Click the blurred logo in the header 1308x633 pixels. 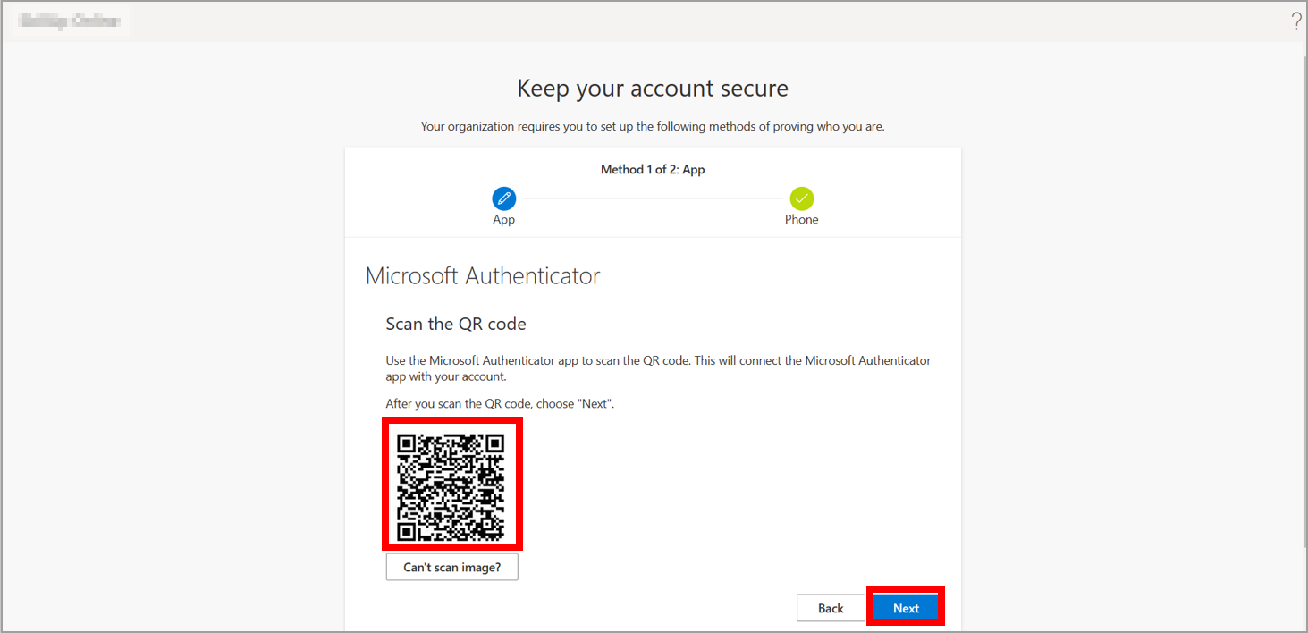(x=70, y=21)
